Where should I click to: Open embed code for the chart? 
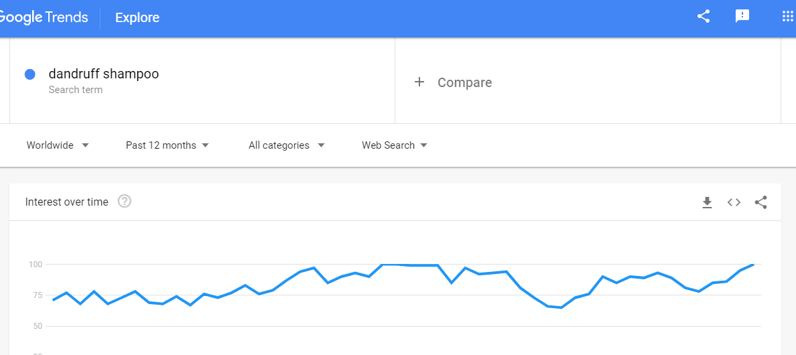[x=734, y=202]
